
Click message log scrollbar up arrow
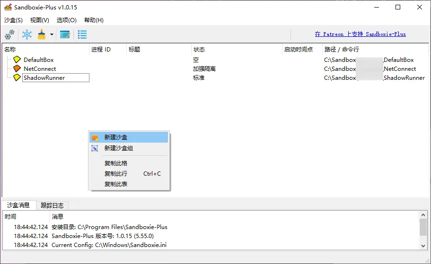coord(423,215)
